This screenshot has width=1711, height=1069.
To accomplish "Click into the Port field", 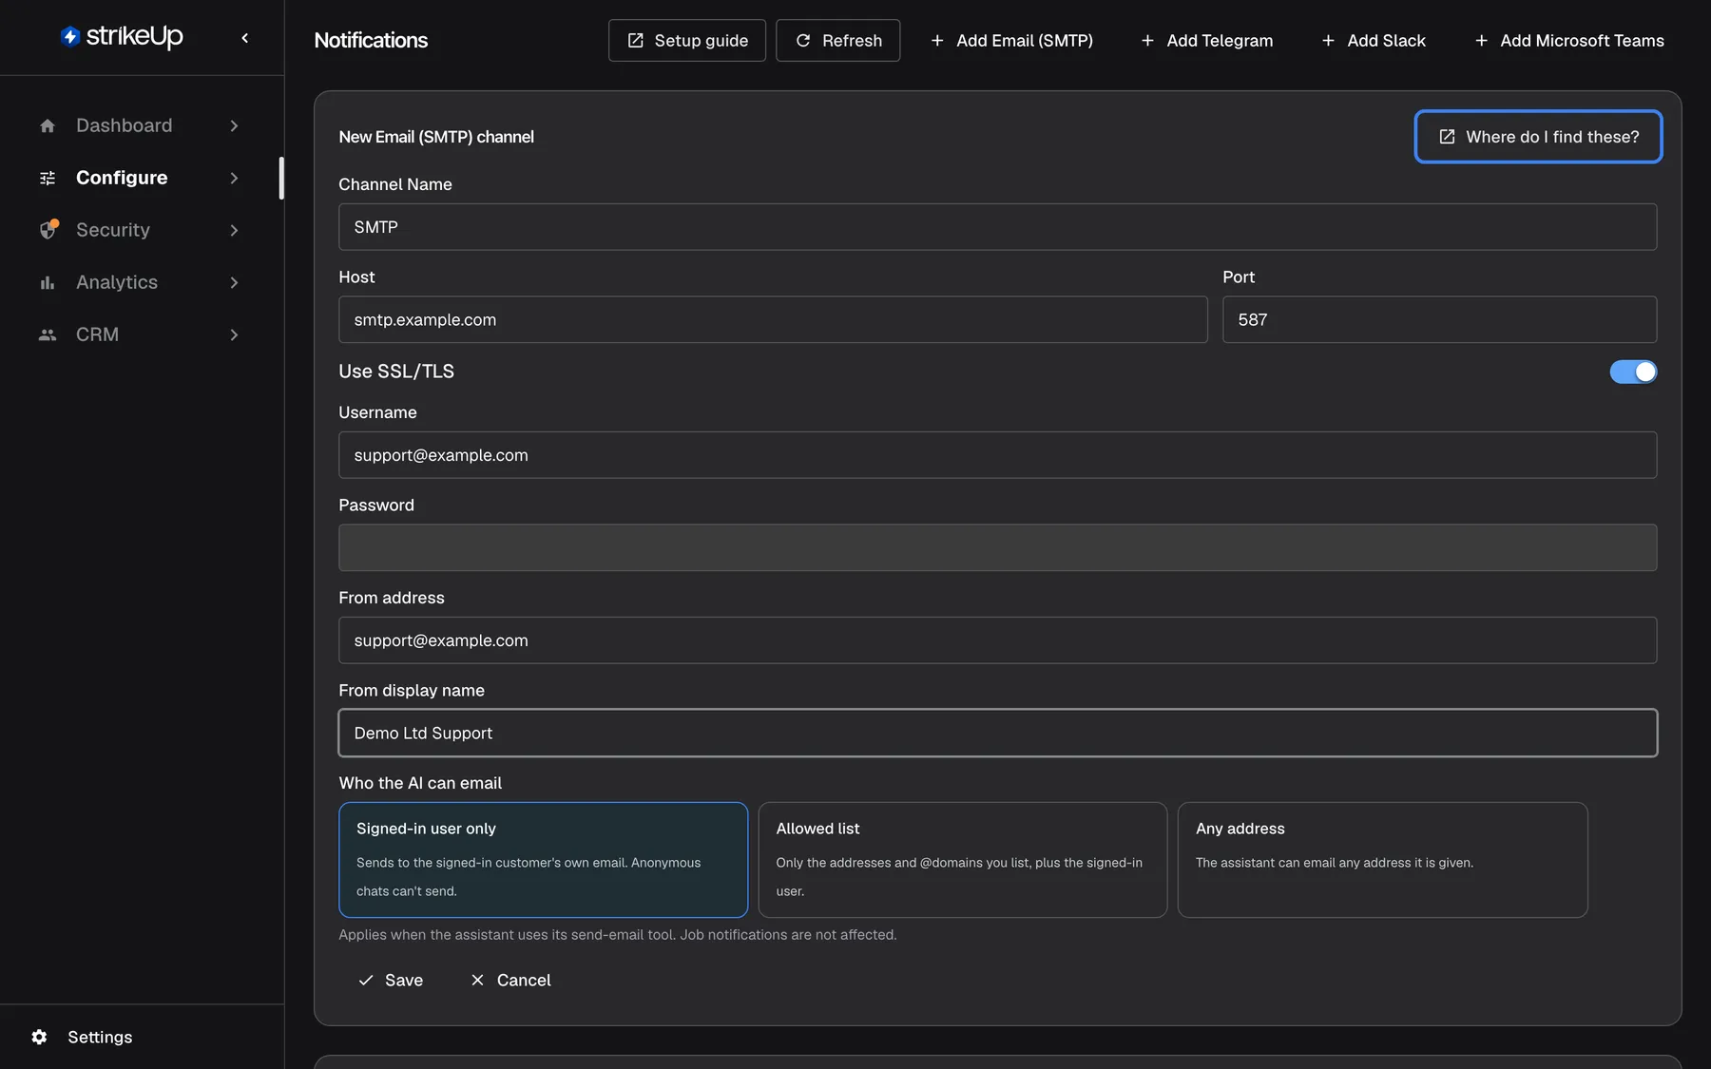I will [x=1439, y=319].
